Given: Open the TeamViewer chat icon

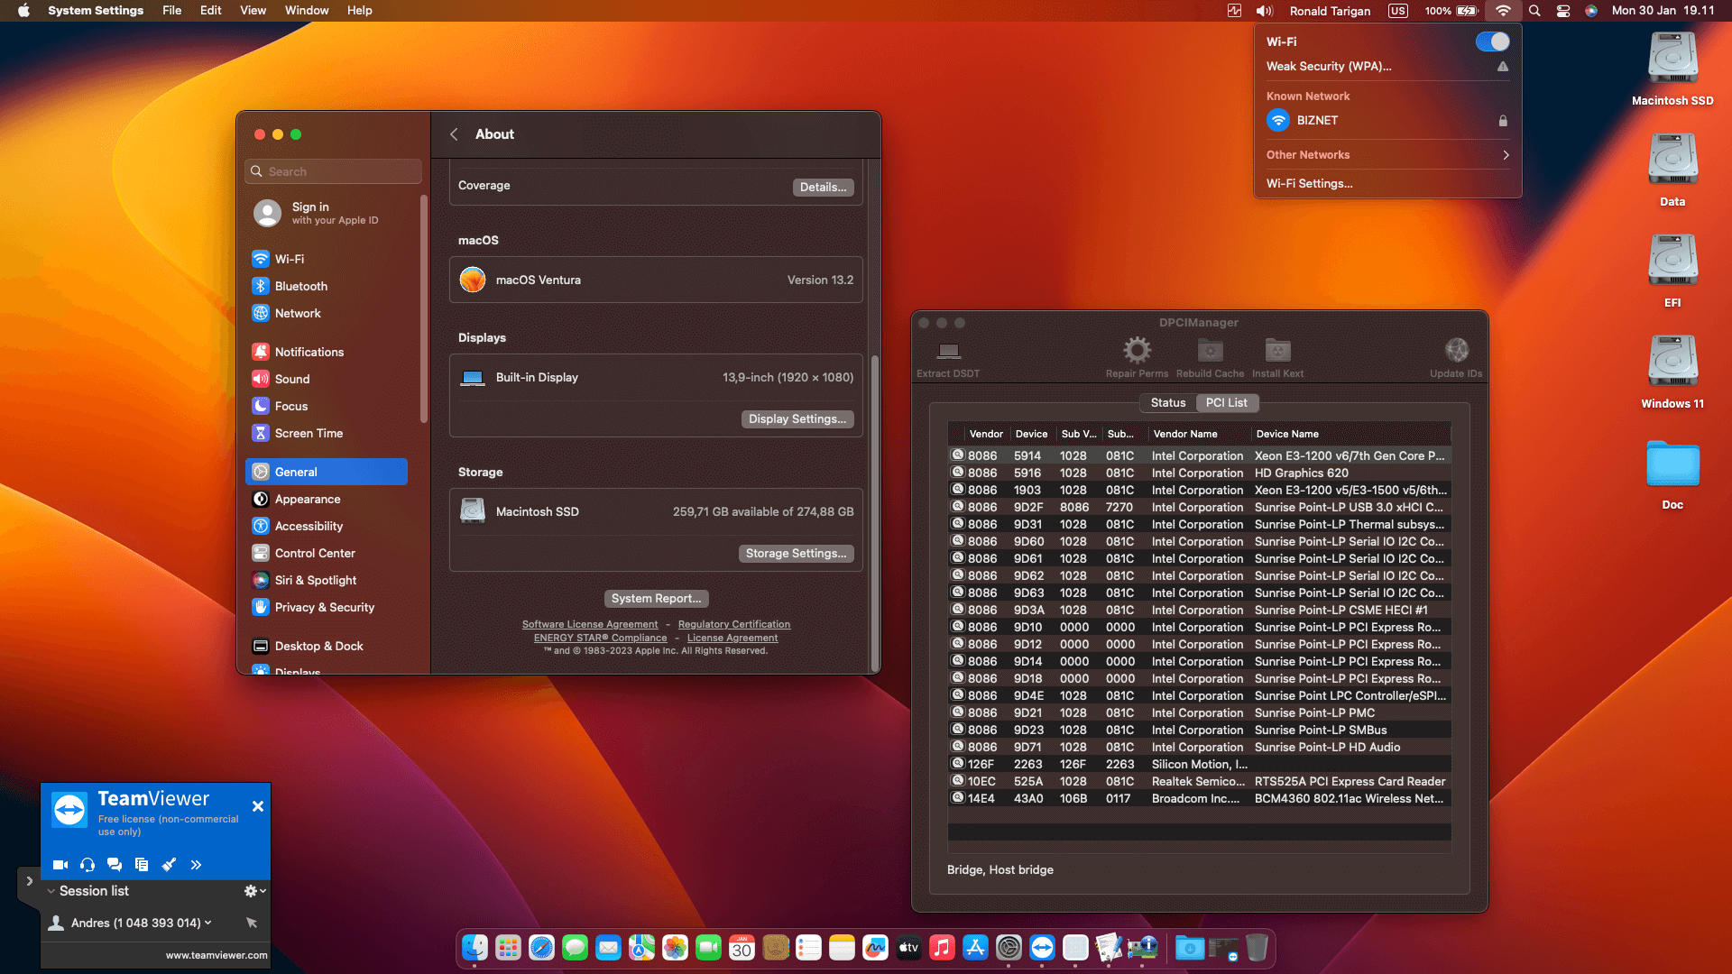Looking at the screenshot, I should click(x=115, y=864).
